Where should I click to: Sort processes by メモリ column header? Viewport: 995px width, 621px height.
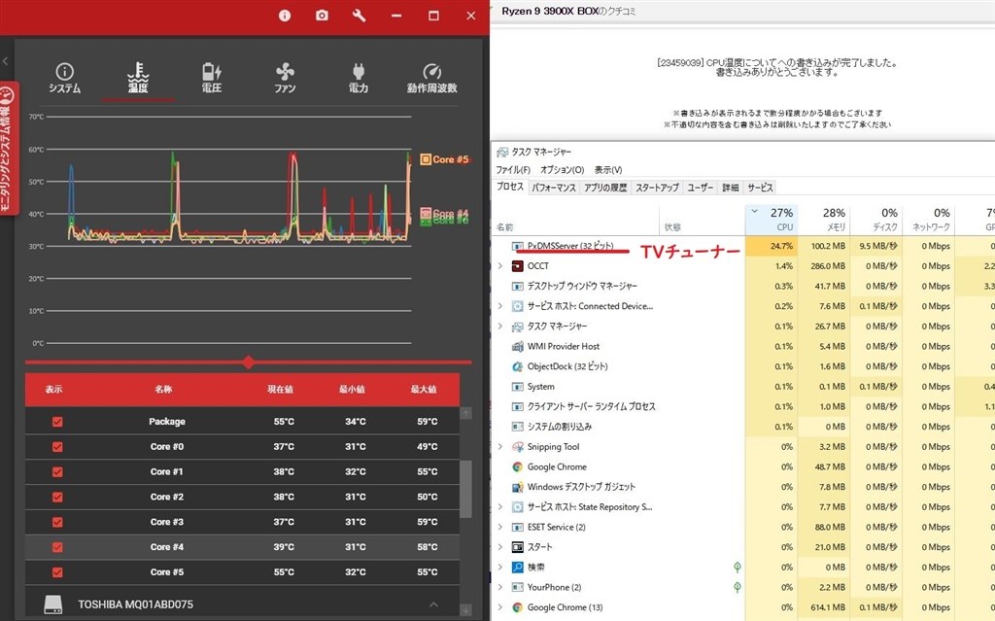coord(824,219)
